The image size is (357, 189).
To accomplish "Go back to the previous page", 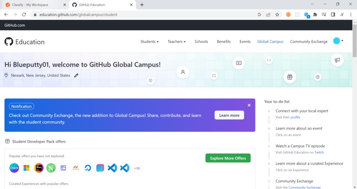I will [6, 15].
